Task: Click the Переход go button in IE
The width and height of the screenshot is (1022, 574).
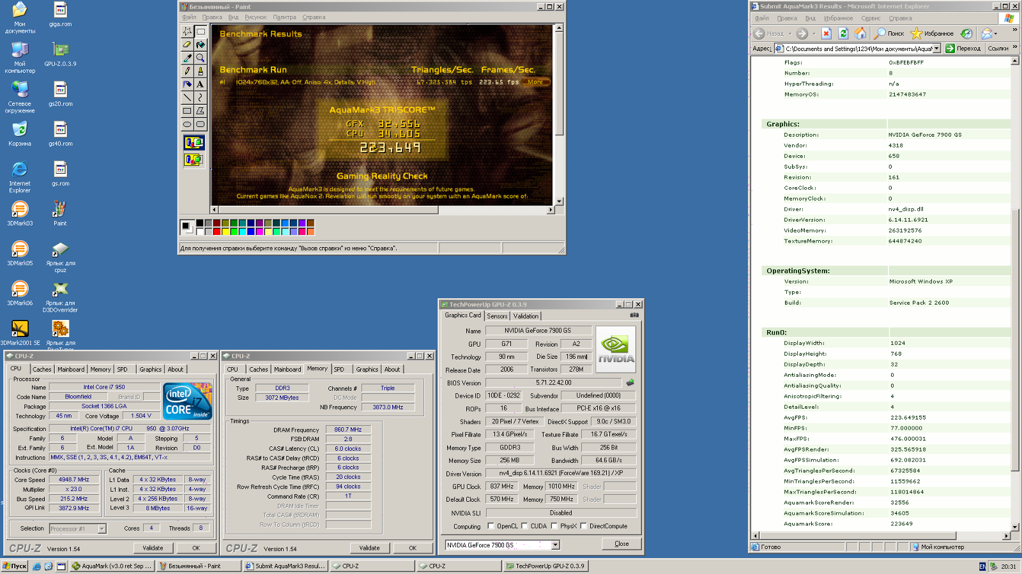Action: click(963, 49)
